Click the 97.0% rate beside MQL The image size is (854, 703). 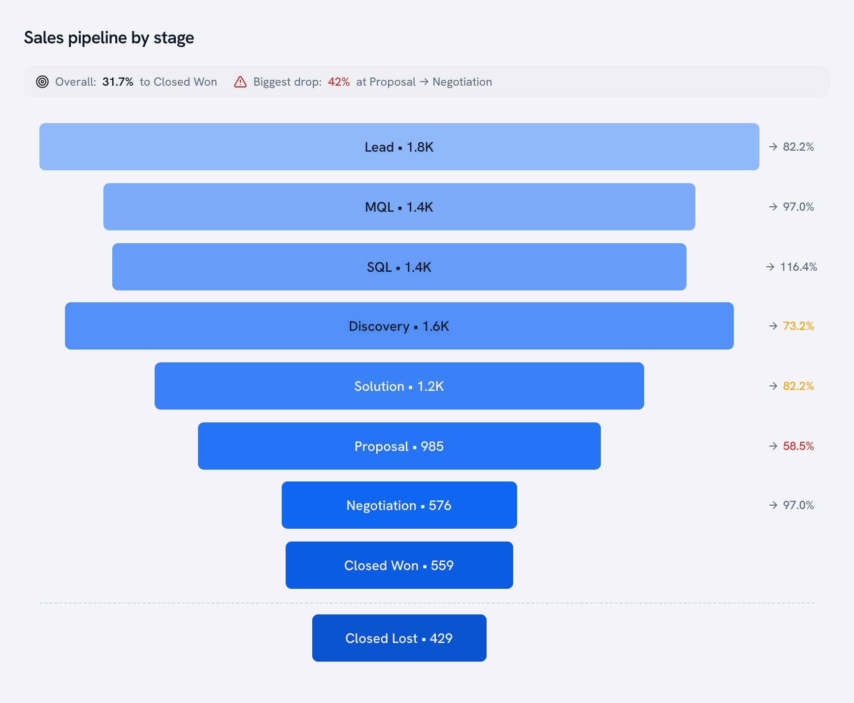tap(798, 207)
